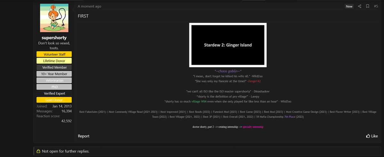
Task: Click the padlock icon in locked notice
Action: (x=38, y=151)
